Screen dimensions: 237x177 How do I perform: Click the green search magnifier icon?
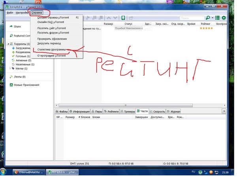(x=208, y=18)
